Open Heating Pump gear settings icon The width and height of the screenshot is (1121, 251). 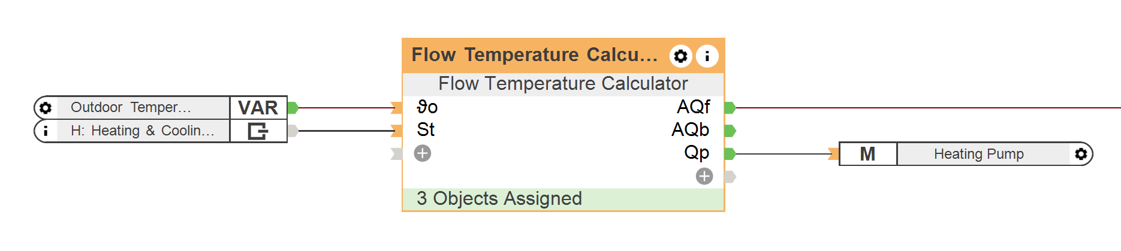click(1081, 154)
